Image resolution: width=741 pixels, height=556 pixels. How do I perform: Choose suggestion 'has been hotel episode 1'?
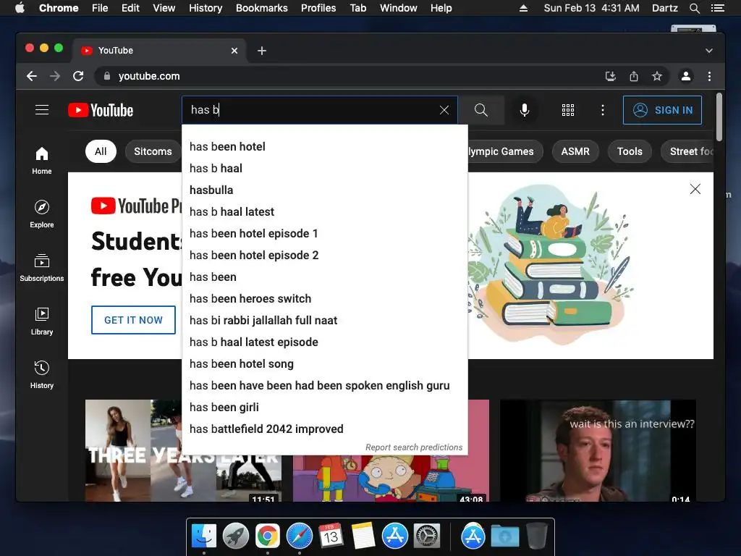tap(325, 234)
